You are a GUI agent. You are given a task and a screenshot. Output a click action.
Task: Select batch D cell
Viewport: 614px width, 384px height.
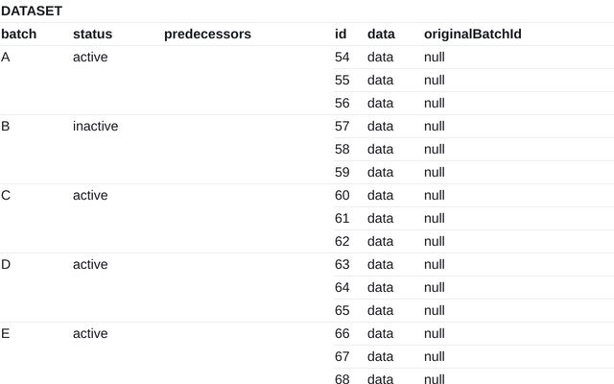[6, 264]
